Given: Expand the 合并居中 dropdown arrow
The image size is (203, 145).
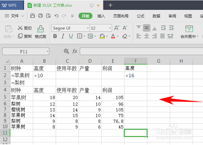Looking at the screenshot, I should point(197,36).
